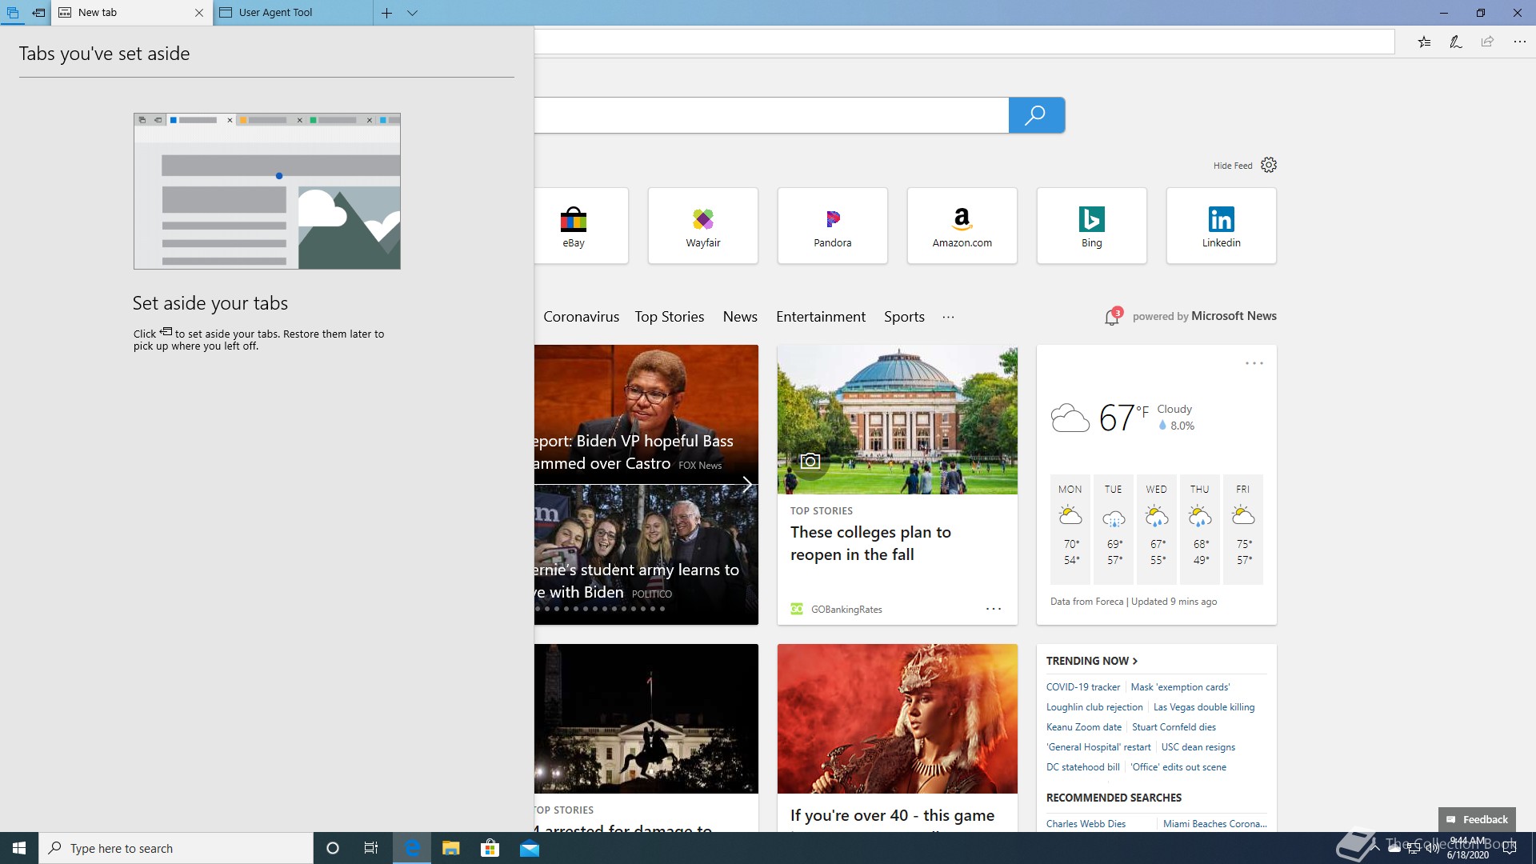Image resolution: width=1536 pixels, height=864 pixels.
Task: Open Task View on the taskbar
Action: [371, 848]
